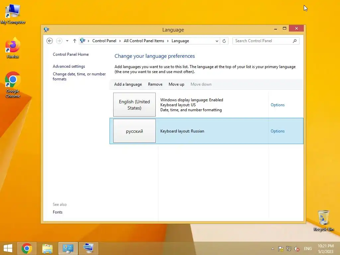Viewport: 340px width, 255px height.
Task: Open address bar history dropdown
Action: (216, 41)
